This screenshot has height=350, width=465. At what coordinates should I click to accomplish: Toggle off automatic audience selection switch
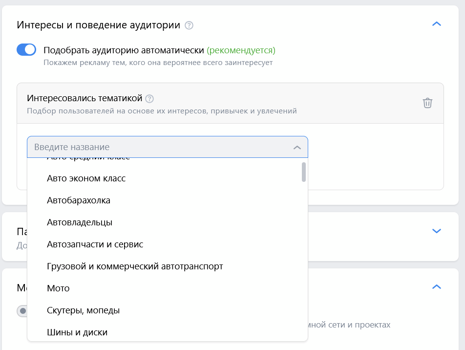point(26,49)
